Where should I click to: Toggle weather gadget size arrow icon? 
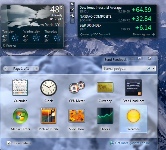click(x=72, y=10)
